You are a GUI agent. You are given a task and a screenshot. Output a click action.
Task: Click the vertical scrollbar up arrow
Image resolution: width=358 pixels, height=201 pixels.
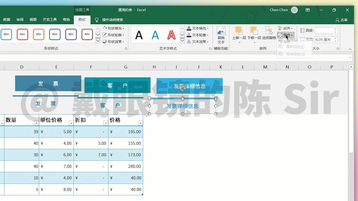(x=351, y=67)
